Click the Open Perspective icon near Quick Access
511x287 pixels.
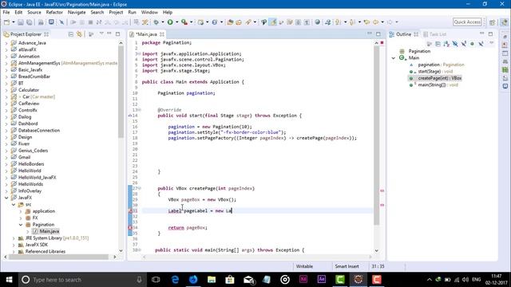tap(493, 22)
